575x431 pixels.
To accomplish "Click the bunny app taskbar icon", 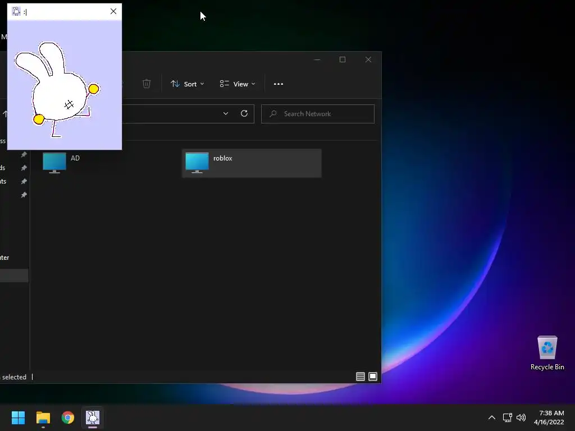I will point(93,418).
